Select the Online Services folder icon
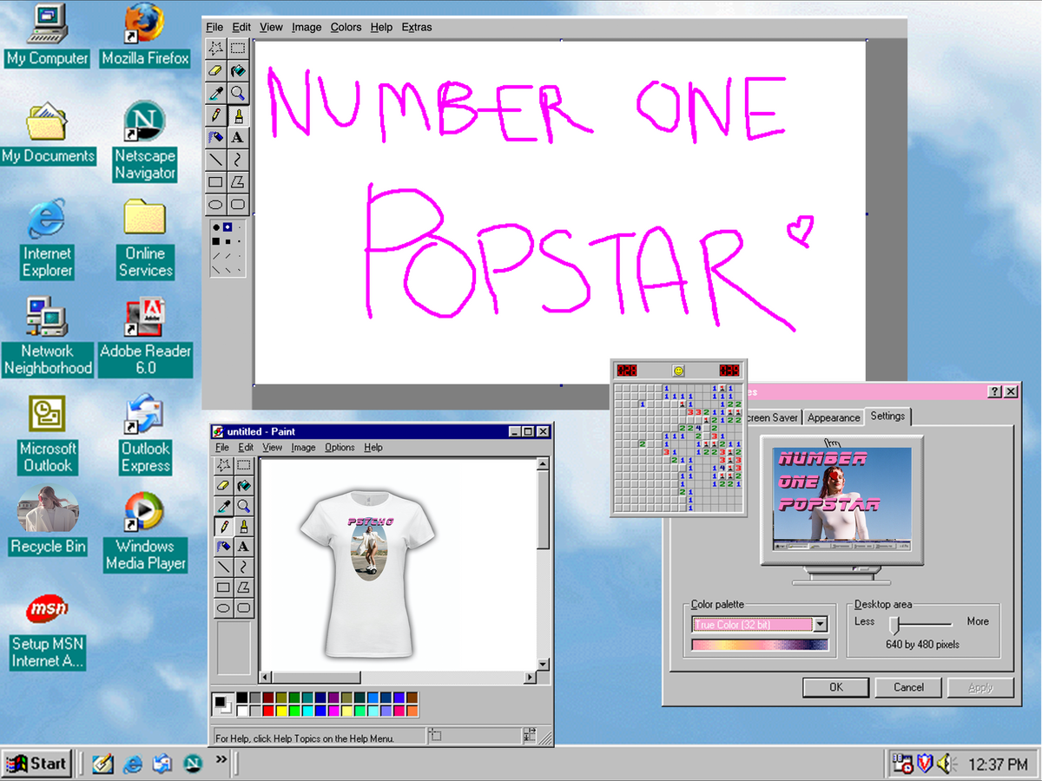This screenshot has height=781, width=1042. 145,239
